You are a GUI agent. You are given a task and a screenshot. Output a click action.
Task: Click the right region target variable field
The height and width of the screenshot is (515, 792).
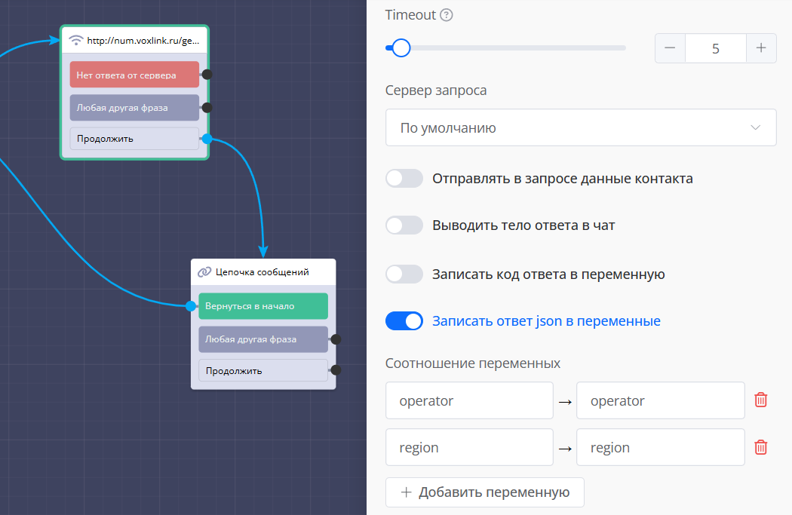pos(660,447)
